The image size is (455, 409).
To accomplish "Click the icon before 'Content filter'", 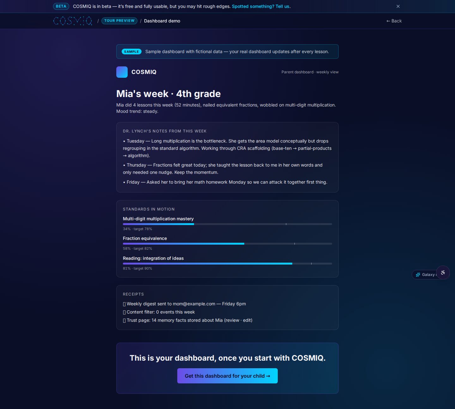I will [x=124, y=312].
